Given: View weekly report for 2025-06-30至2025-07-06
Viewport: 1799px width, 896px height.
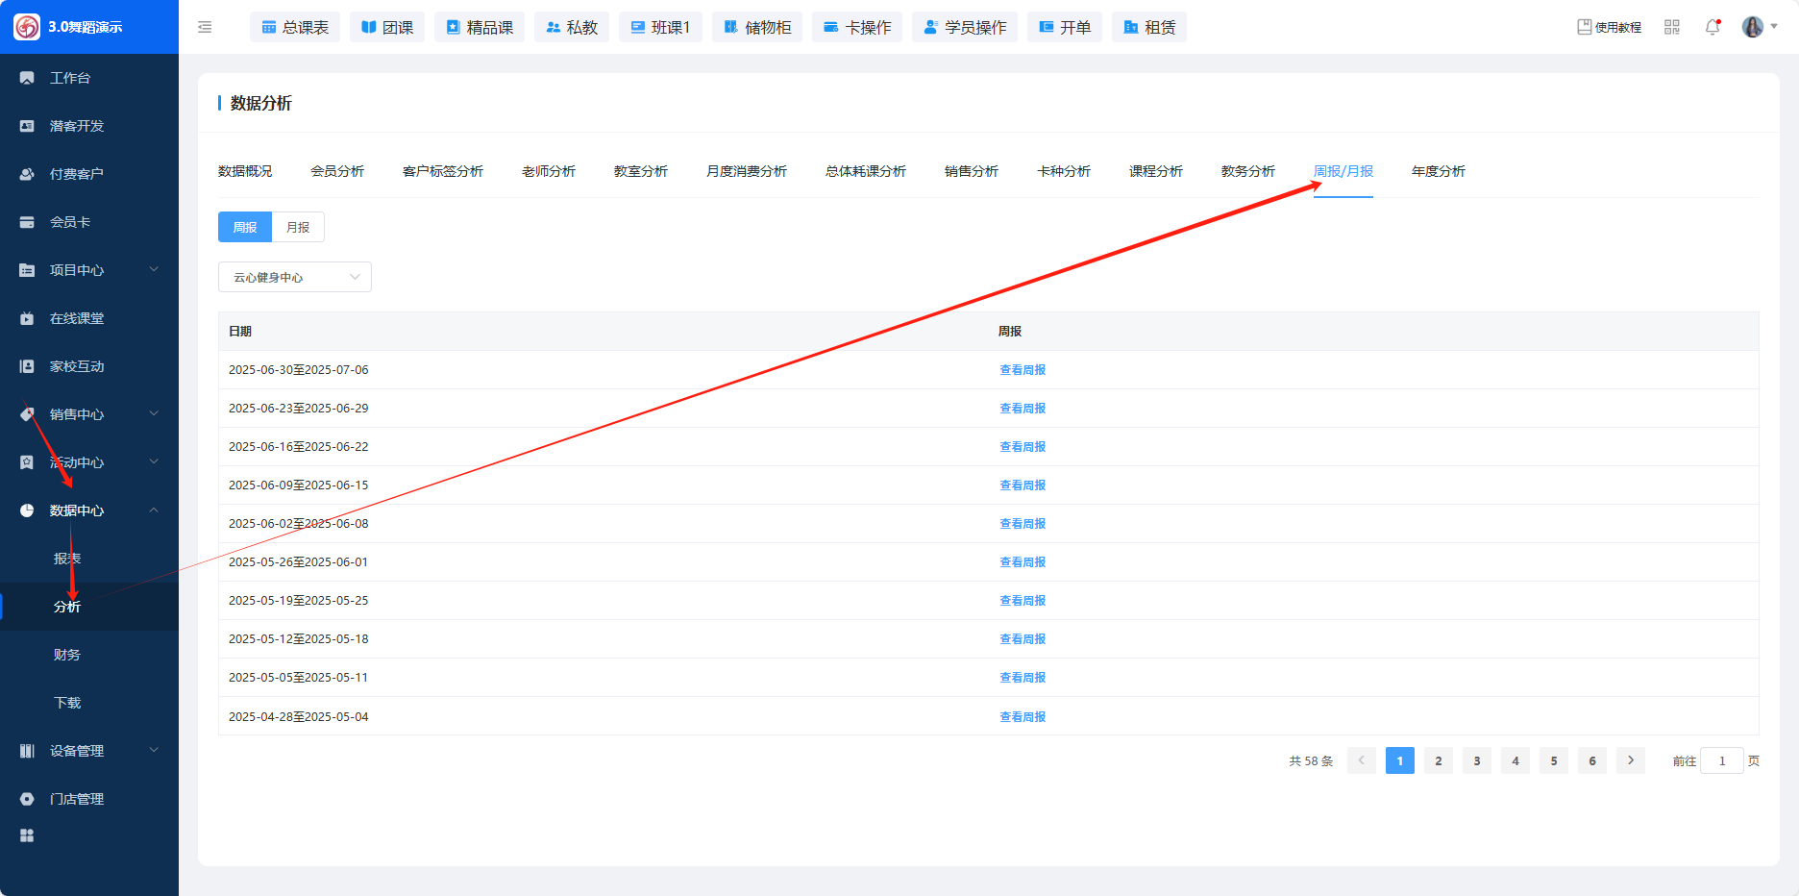Looking at the screenshot, I should [x=1023, y=370].
